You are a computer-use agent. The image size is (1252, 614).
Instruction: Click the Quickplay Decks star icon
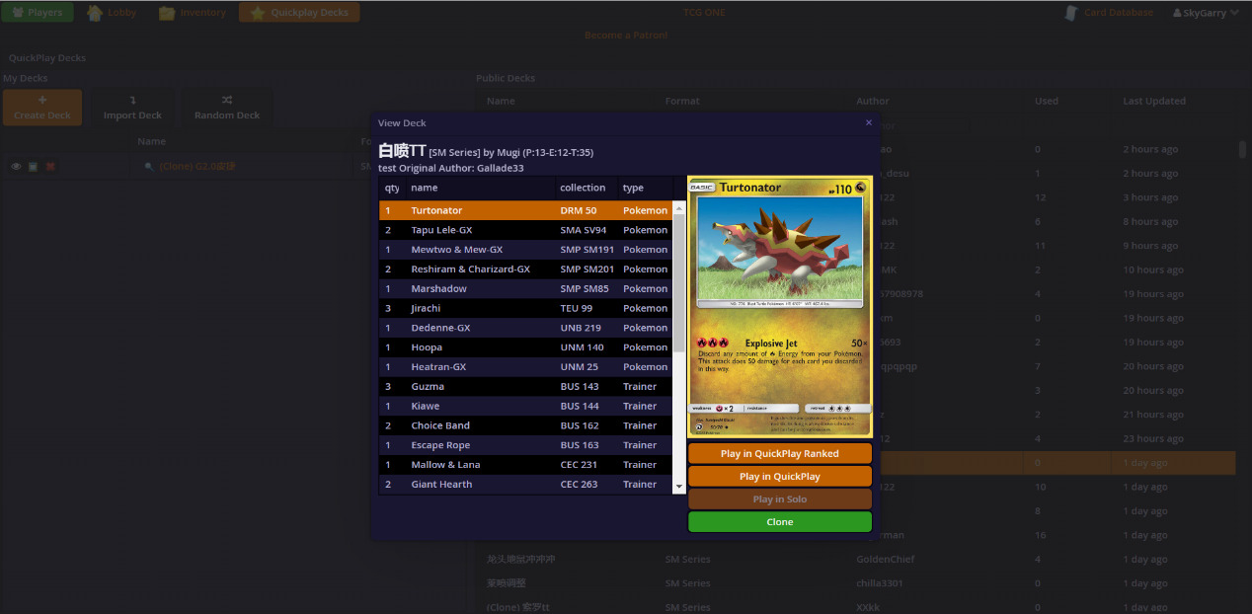257,13
